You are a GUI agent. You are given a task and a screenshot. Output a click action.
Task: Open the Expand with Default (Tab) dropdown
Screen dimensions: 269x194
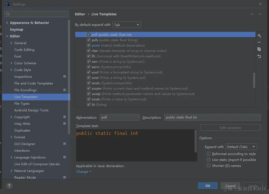241,147
